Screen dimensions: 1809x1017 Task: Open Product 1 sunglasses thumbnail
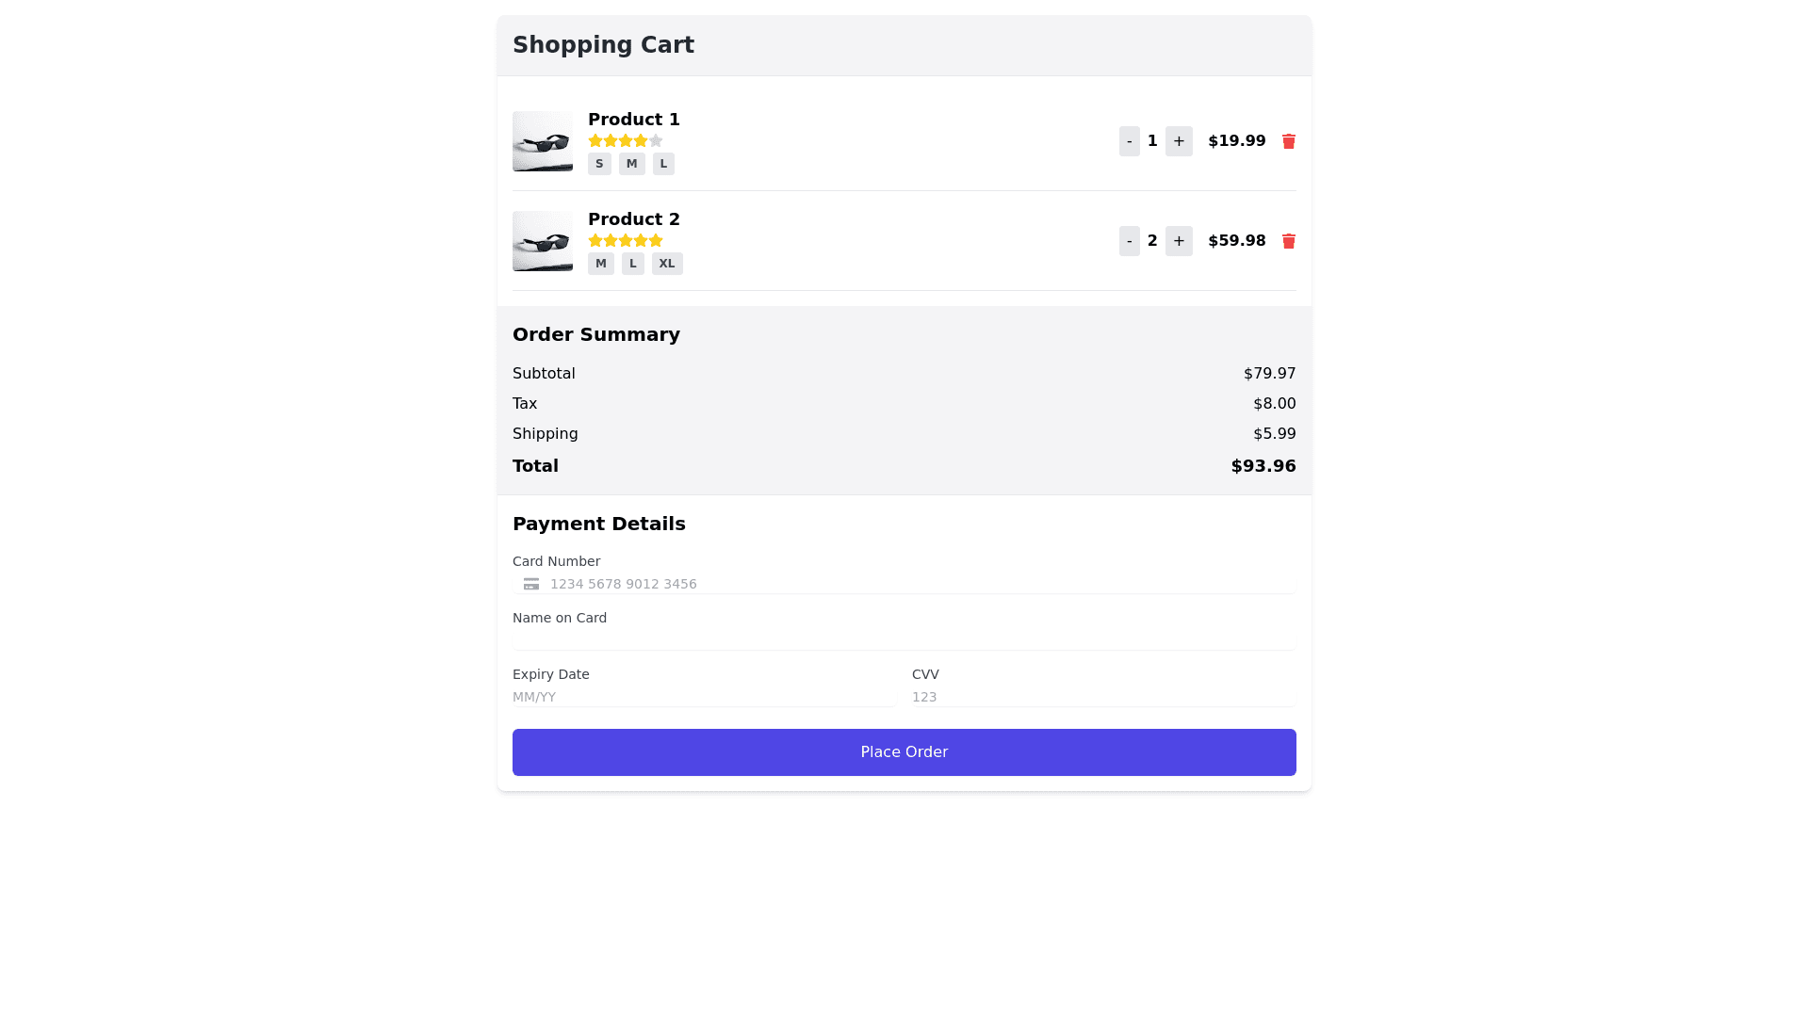[543, 141]
